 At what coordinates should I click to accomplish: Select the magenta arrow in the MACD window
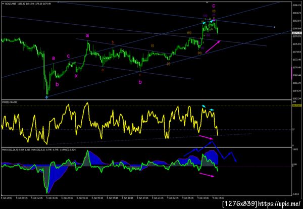point(207,175)
